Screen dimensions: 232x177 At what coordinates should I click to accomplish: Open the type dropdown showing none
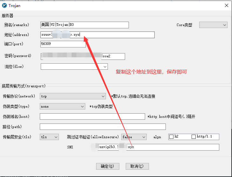[x=62, y=106]
